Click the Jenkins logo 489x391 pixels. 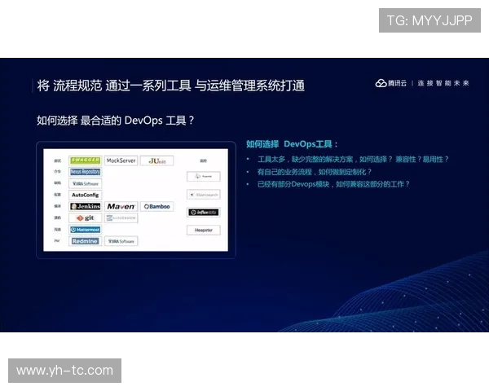tap(85, 206)
